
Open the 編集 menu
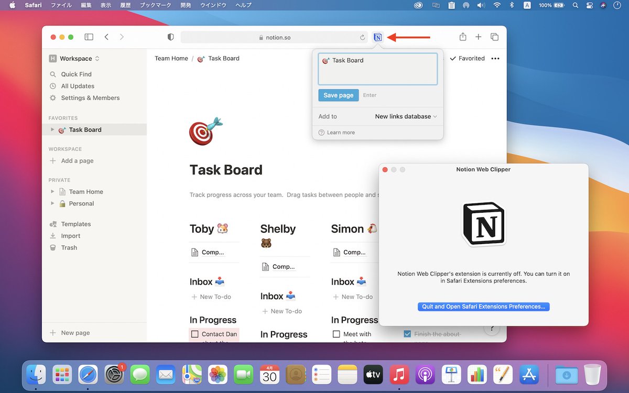[86, 5]
